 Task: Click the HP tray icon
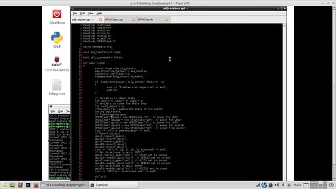[x=264, y=185]
